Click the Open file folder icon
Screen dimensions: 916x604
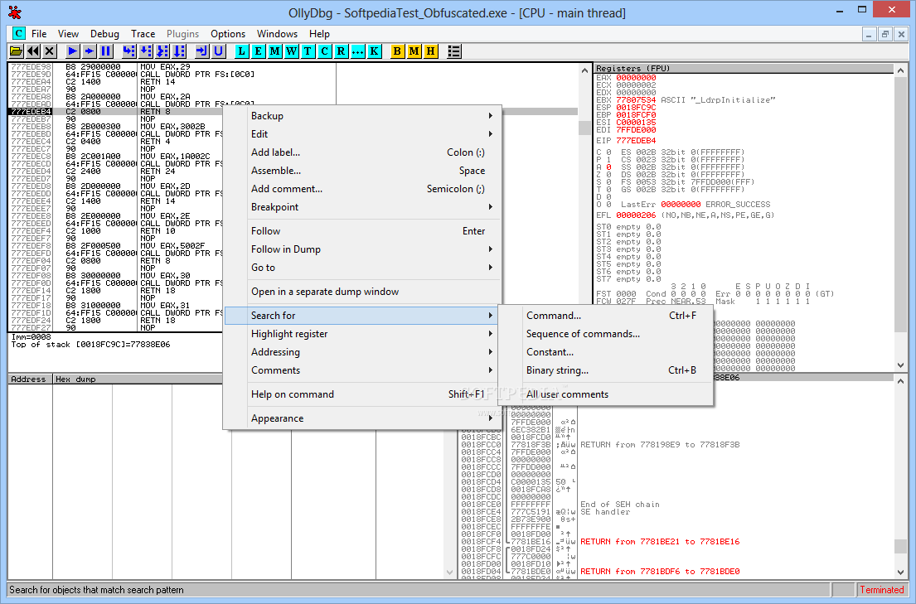pos(17,51)
